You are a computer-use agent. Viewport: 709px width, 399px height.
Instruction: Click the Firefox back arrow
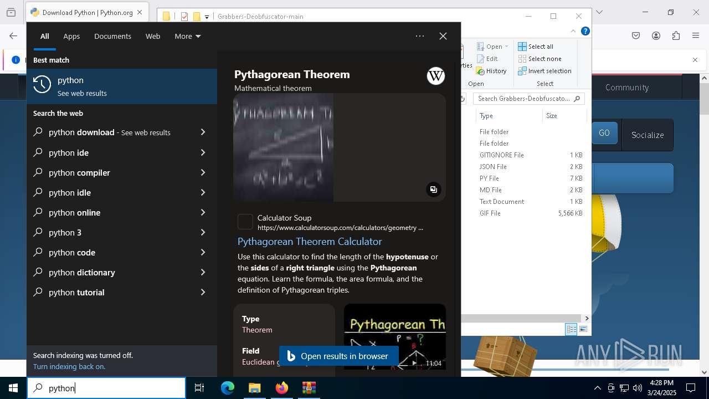click(13, 36)
